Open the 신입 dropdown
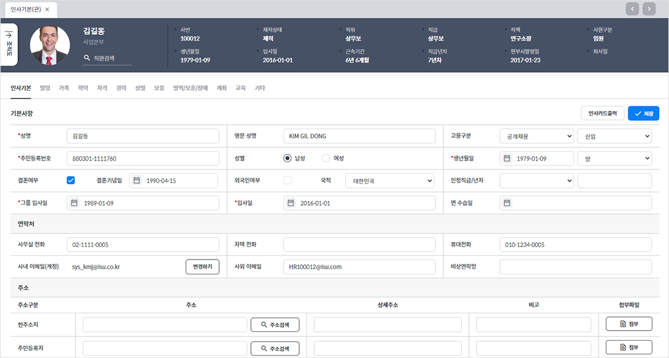This screenshot has width=669, height=358. [615, 136]
